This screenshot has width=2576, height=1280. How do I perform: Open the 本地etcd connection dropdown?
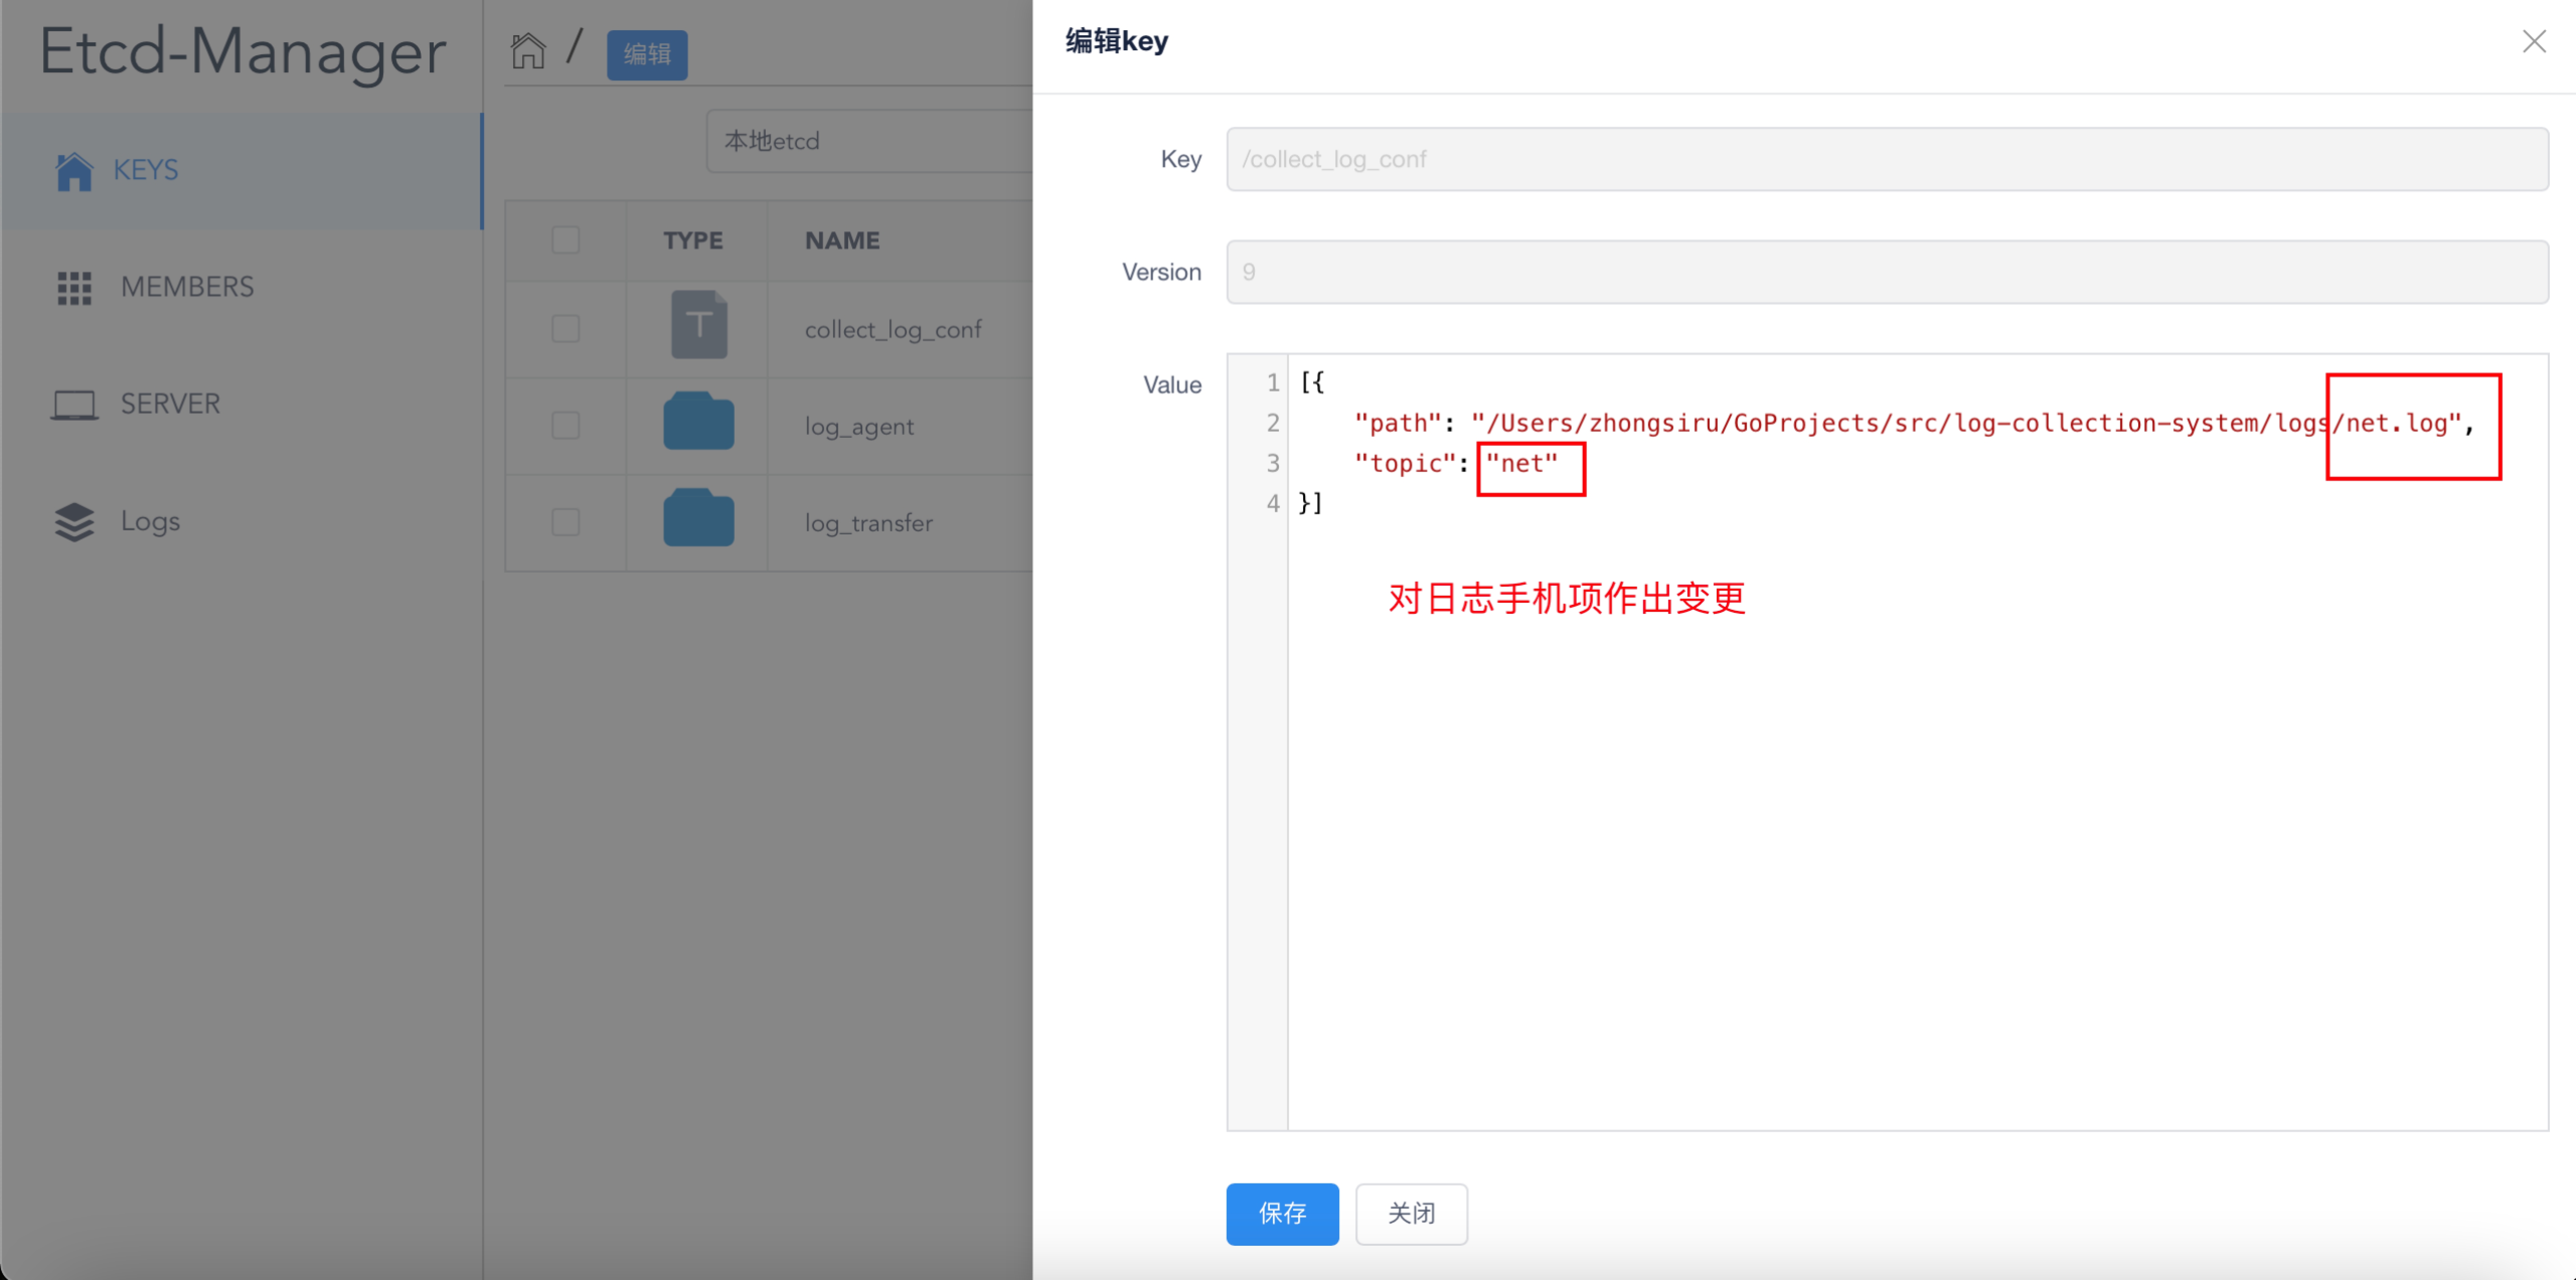pyautogui.click(x=869, y=141)
